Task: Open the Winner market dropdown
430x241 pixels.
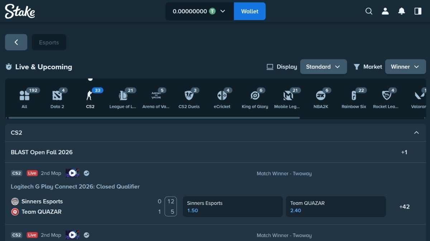Action: point(405,67)
